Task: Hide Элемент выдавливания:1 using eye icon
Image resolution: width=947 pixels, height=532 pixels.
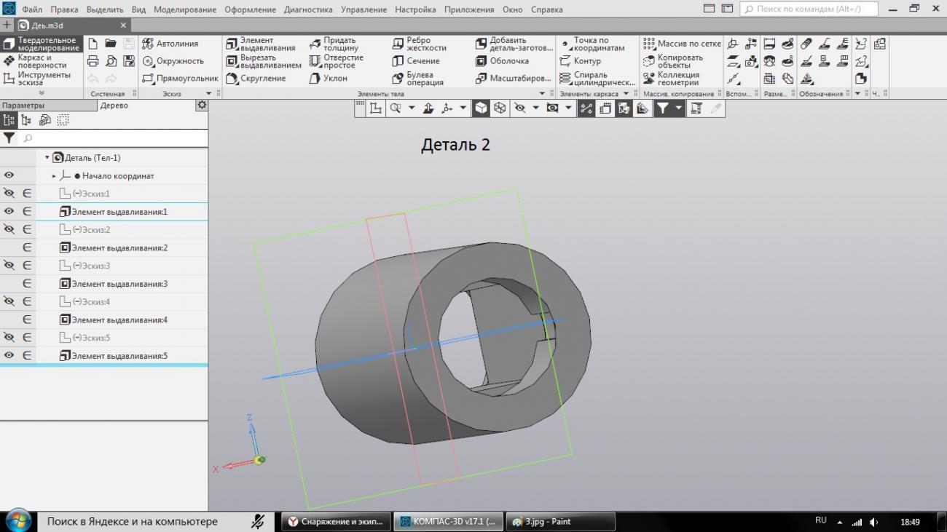Action: [9, 212]
